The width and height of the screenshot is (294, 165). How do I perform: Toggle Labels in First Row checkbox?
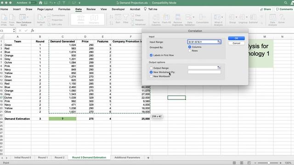pyautogui.click(x=151, y=55)
